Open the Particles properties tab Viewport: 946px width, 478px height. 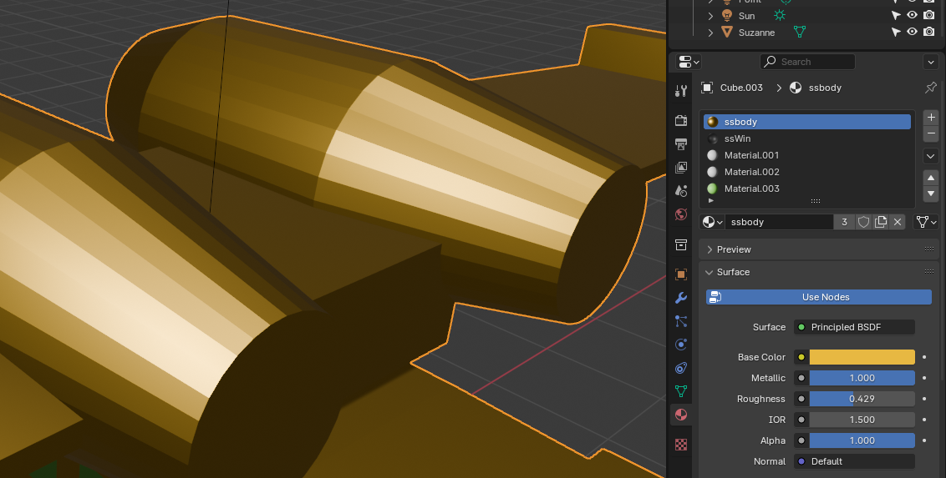[x=681, y=321]
